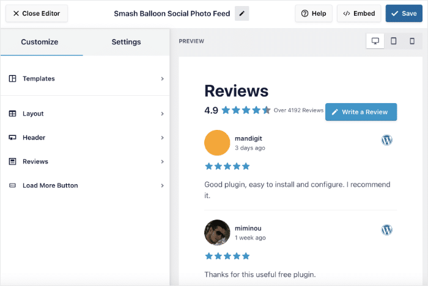This screenshot has height=286, width=428.
Task: Click the 4.9 average star rating row
Action: [246, 110]
